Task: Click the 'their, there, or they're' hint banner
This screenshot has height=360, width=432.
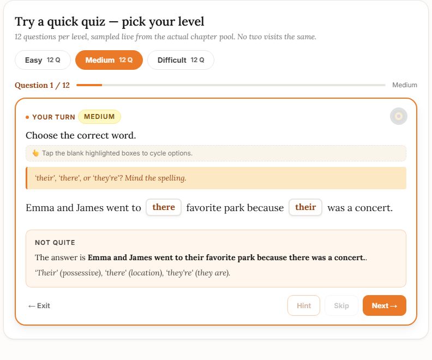Action: (216, 178)
